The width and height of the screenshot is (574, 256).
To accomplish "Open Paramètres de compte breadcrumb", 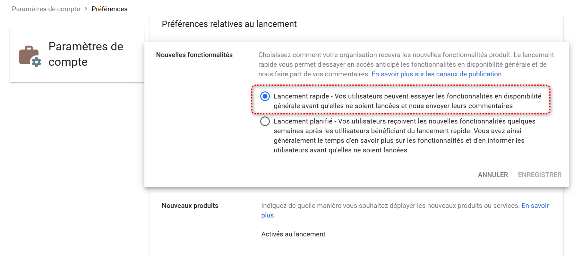I will [46, 9].
